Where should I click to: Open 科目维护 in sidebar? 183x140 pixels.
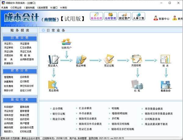(9, 107)
